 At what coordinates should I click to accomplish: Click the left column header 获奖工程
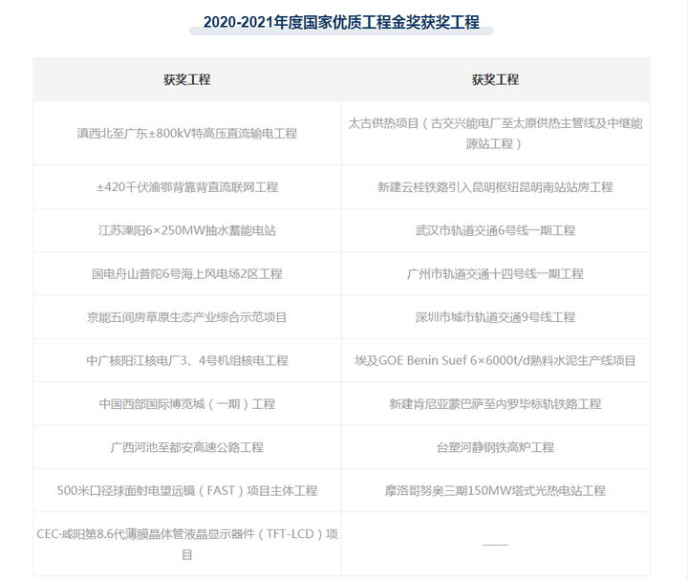click(x=187, y=79)
